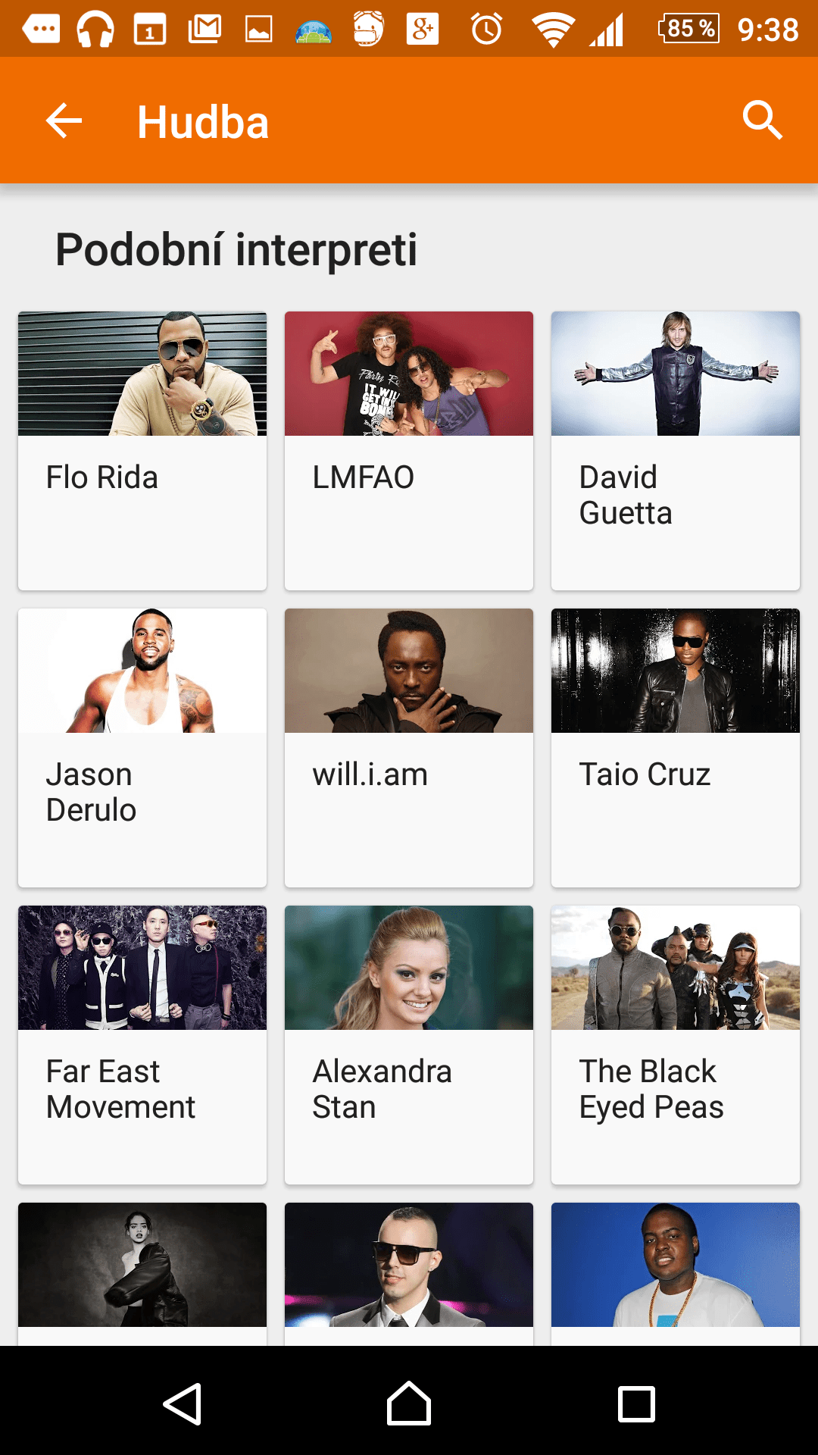Image resolution: width=818 pixels, height=1455 pixels.
Task: Open The Black Eyed Peas card
Action: 676,1045
